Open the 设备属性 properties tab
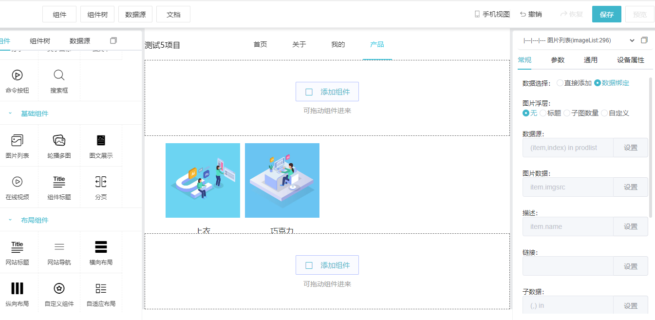Viewport: 655px width, 320px height. (x=631, y=60)
